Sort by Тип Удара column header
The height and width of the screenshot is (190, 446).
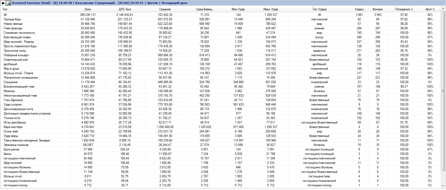point(319,9)
